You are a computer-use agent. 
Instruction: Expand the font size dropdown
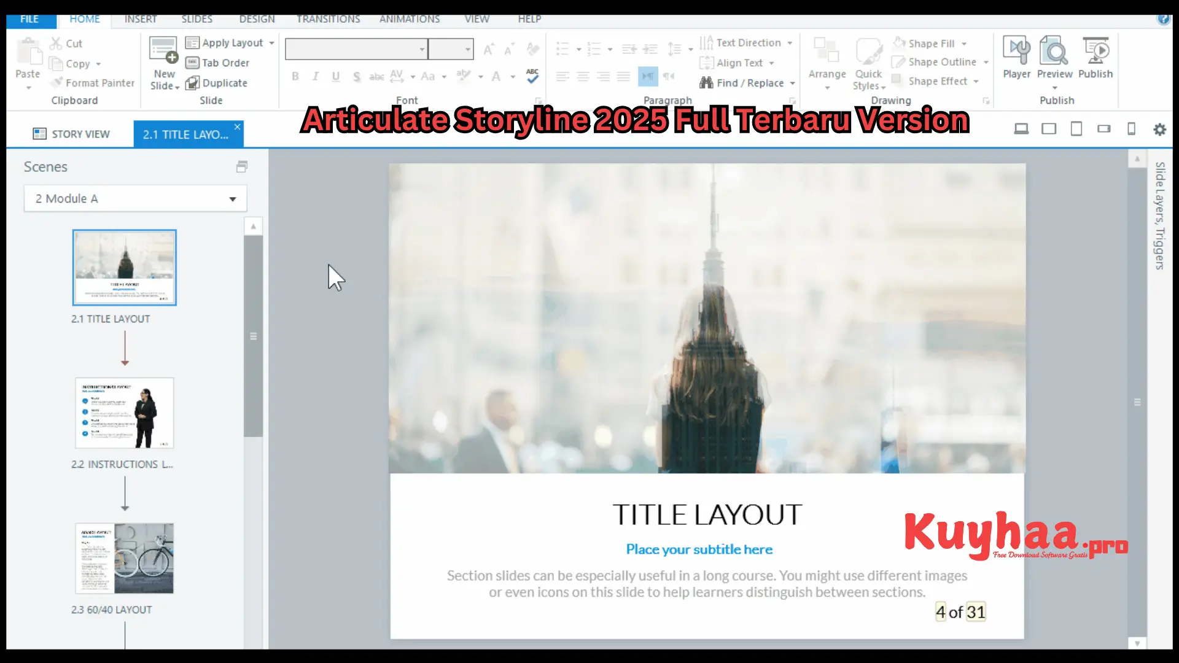click(468, 49)
